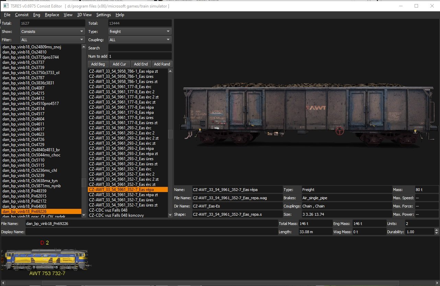Viewport: 440px width, 286px height.
Task: Increase Durability with the stepper arrow
Action: click(437, 230)
